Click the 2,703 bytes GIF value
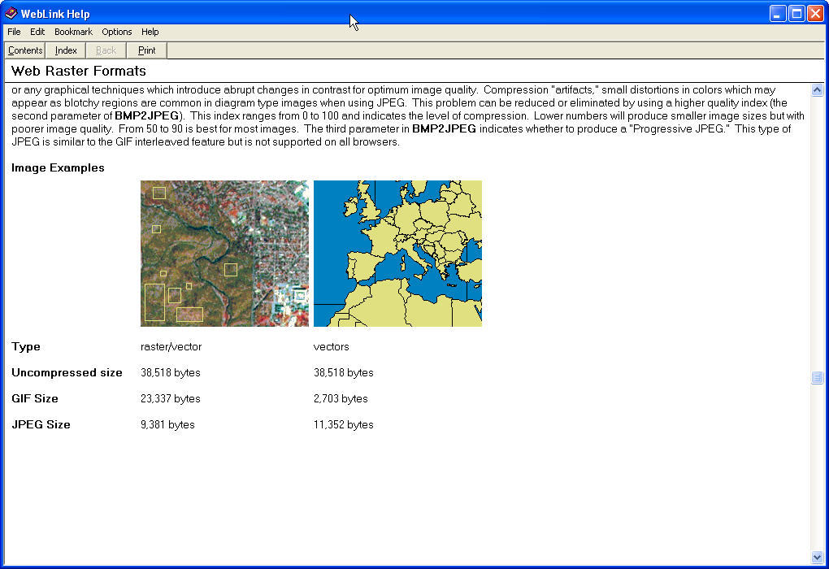The width and height of the screenshot is (829, 569). pyautogui.click(x=341, y=398)
